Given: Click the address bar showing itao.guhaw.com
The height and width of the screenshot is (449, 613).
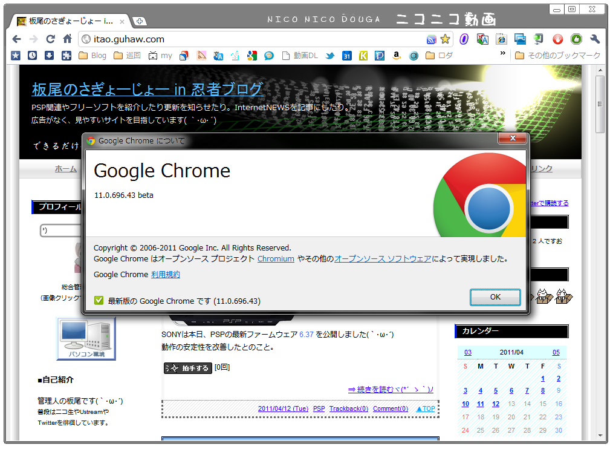Looking at the screenshot, I should (250, 39).
